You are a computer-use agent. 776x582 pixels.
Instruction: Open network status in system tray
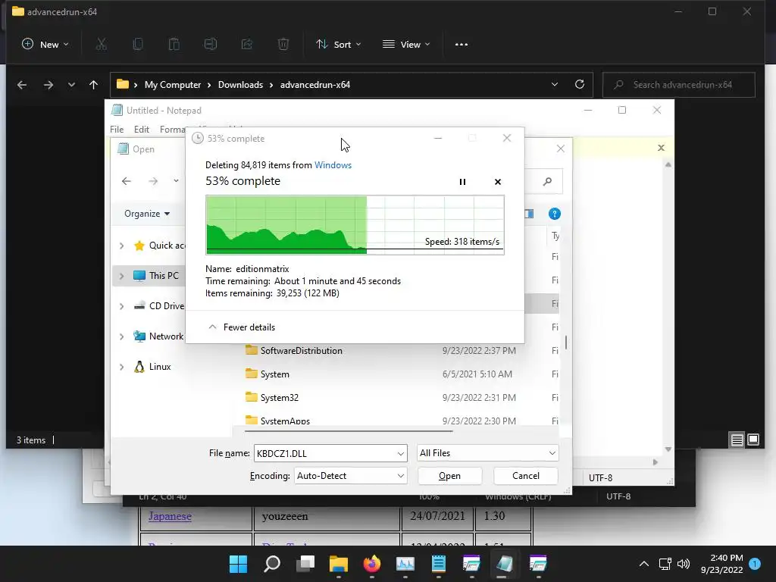(x=665, y=564)
